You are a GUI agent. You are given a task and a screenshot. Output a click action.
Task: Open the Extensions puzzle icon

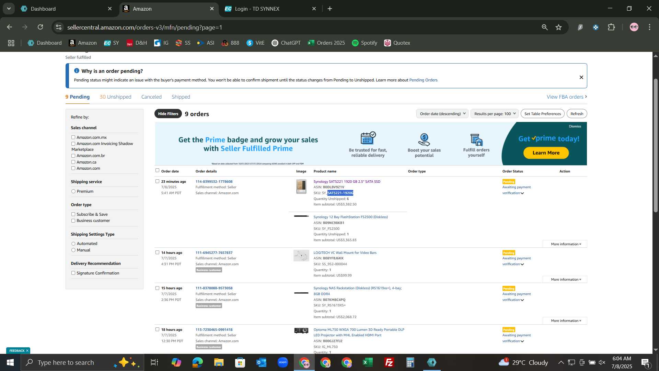point(611,27)
